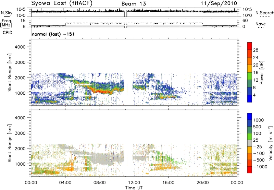Click the "20:00" time axis label
This screenshot has height=190, width=274.
click(x=203, y=183)
